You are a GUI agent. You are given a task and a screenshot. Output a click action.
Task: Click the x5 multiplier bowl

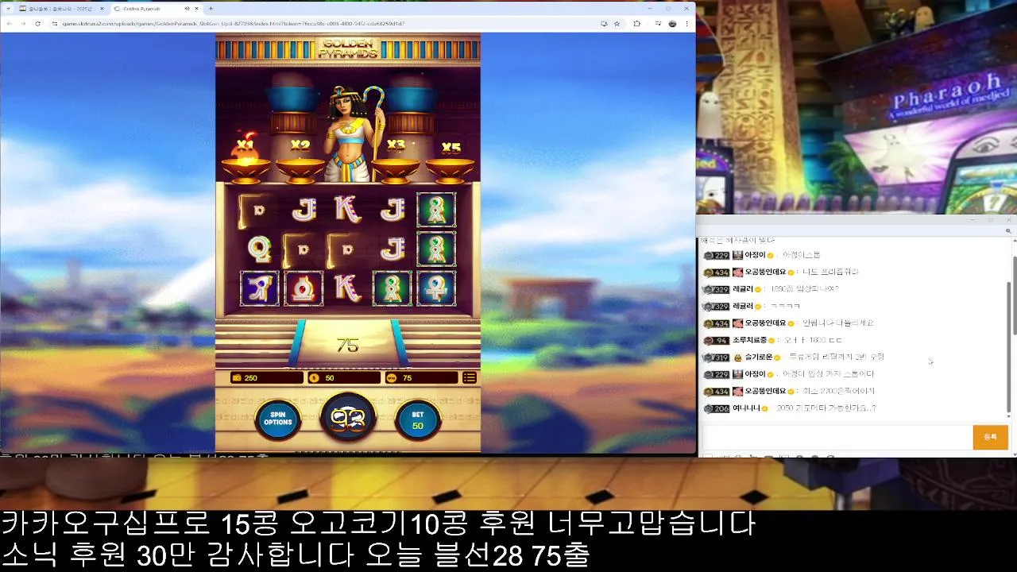(450, 163)
